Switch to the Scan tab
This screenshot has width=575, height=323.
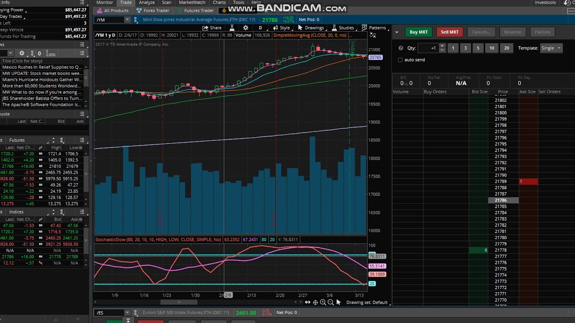(167, 3)
